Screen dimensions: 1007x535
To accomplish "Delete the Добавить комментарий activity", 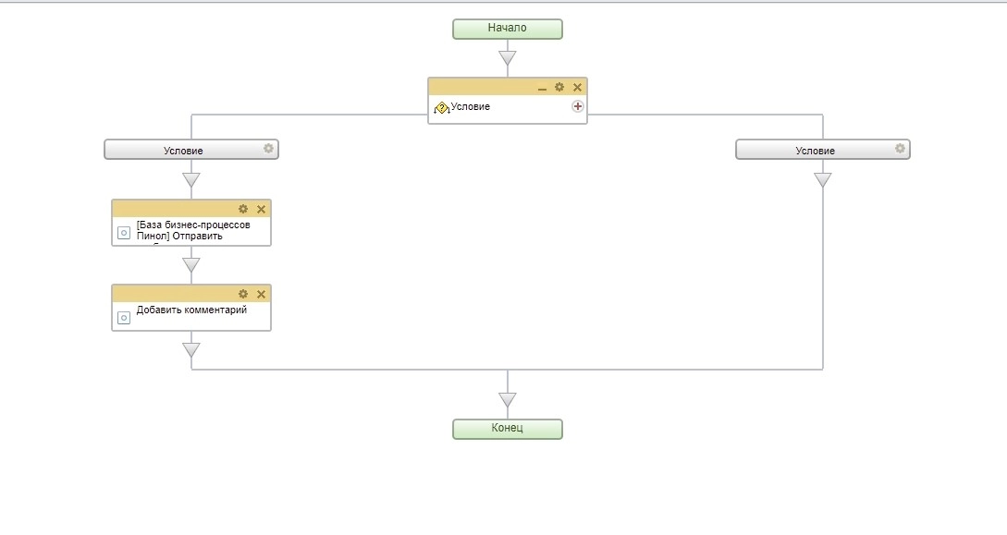I will (x=261, y=295).
